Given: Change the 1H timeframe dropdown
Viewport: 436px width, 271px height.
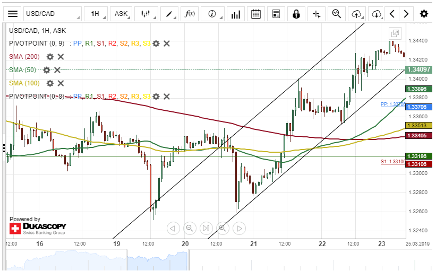Looking at the screenshot, I should click(x=96, y=14).
